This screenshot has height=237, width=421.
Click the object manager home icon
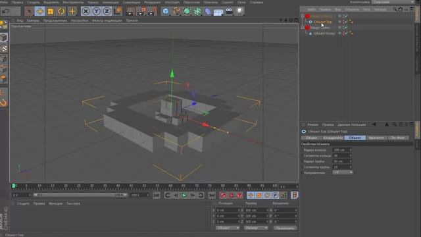click(x=401, y=9)
